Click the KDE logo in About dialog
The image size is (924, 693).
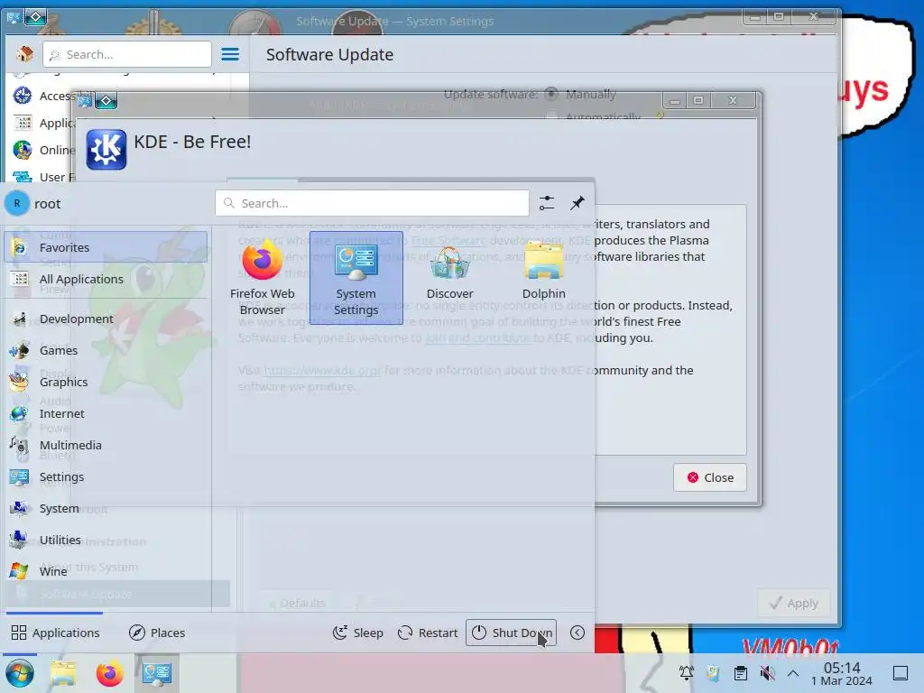click(106, 149)
